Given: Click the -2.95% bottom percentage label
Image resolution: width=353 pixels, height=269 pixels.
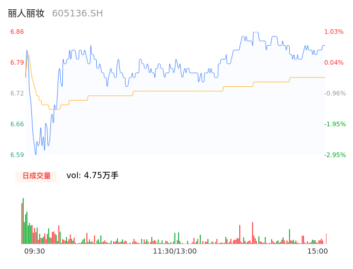Looking at the screenshot, I should pos(334,155).
